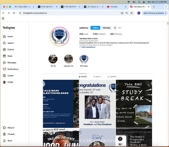Open the tab groups grid icon

click(x=3, y=18)
